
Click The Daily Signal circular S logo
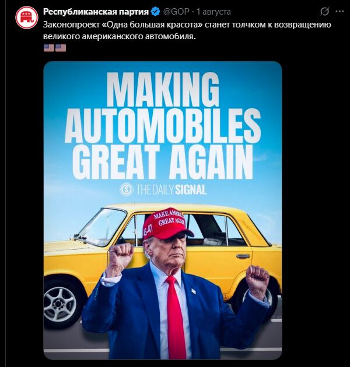tap(127, 189)
